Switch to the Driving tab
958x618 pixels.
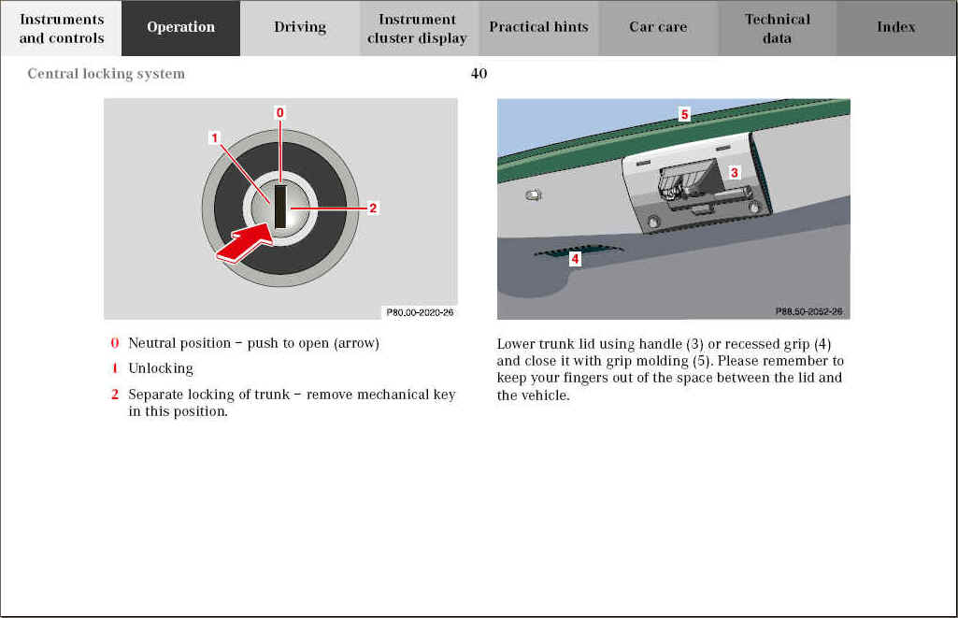[300, 28]
